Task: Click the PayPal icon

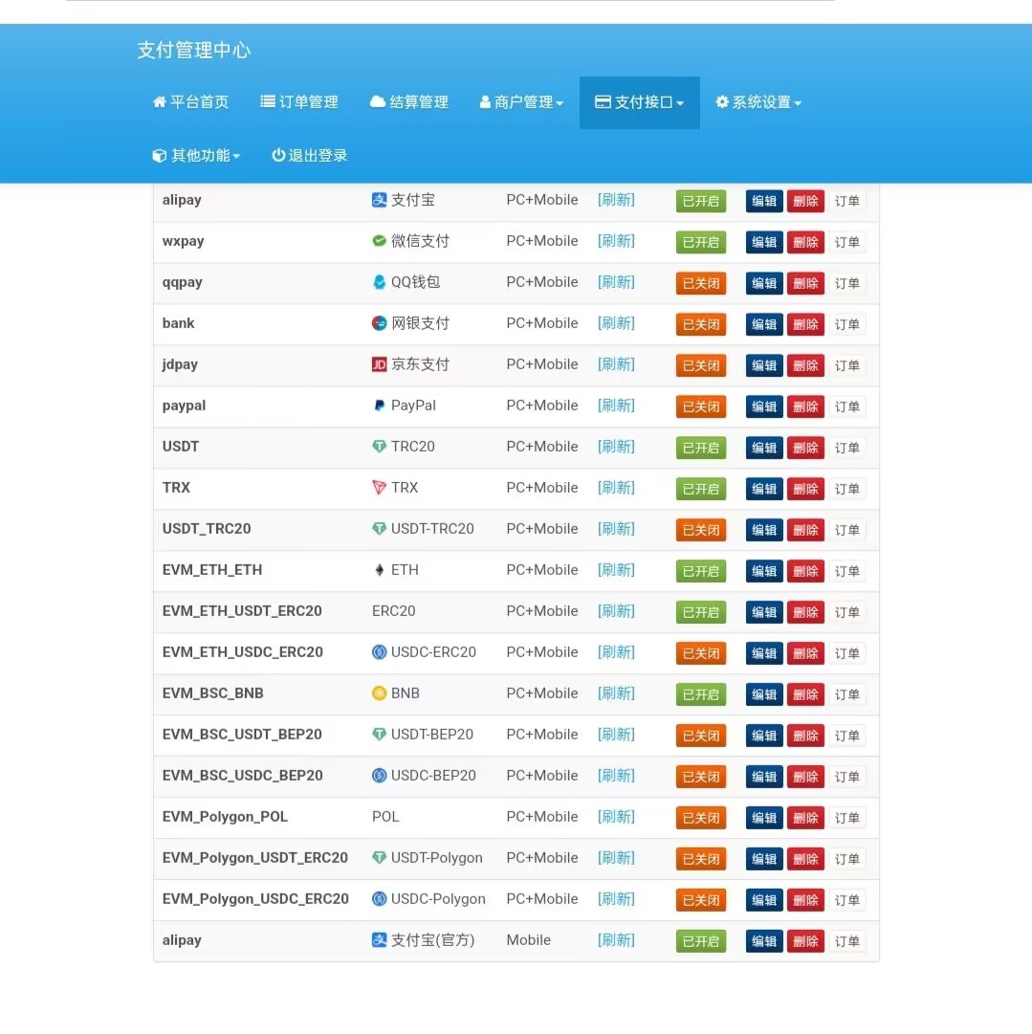Action: click(x=381, y=406)
